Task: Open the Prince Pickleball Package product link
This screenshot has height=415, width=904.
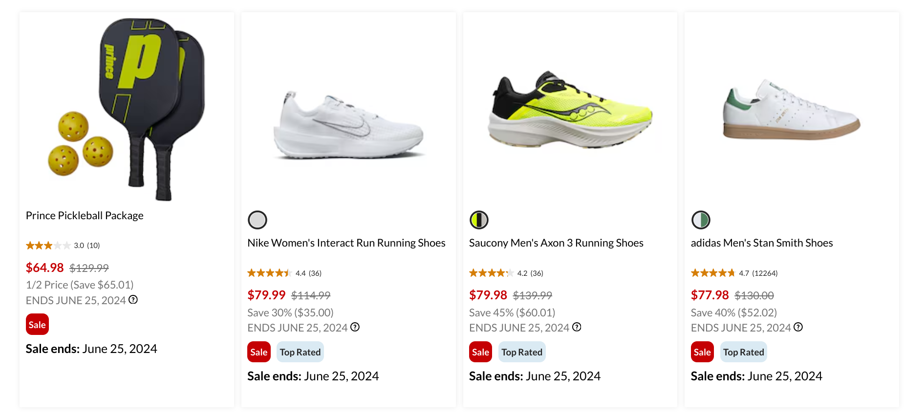Action: coord(85,216)
